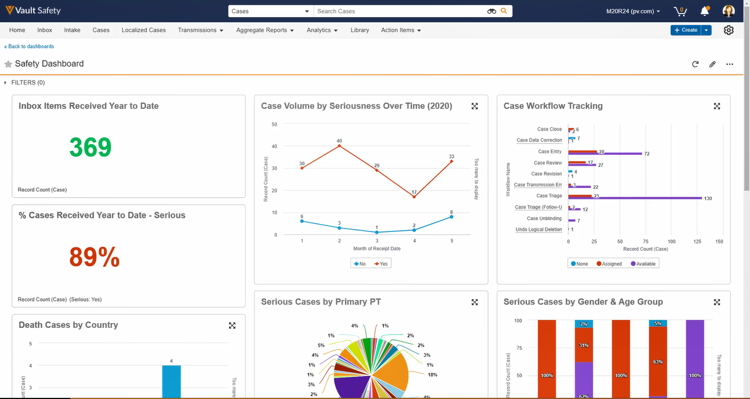750x399 pixels.
Task: Click the Search Cases input field
Action: (399, 11)
